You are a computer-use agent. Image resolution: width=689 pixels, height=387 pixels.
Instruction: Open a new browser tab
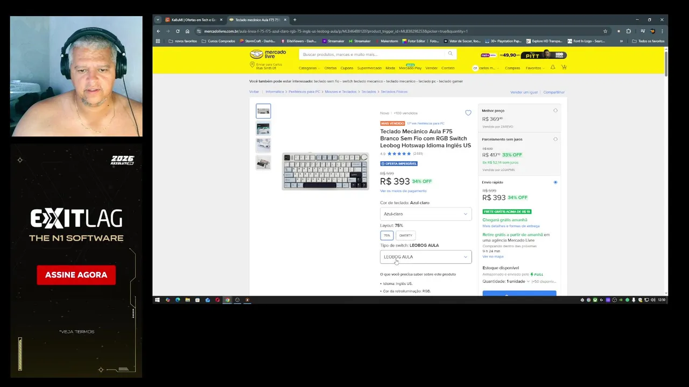(x=294, y=20)
